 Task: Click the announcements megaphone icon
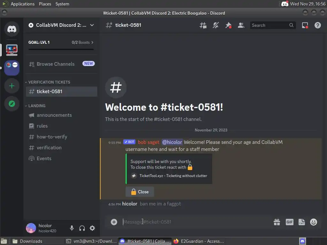[x=32, y=115]
